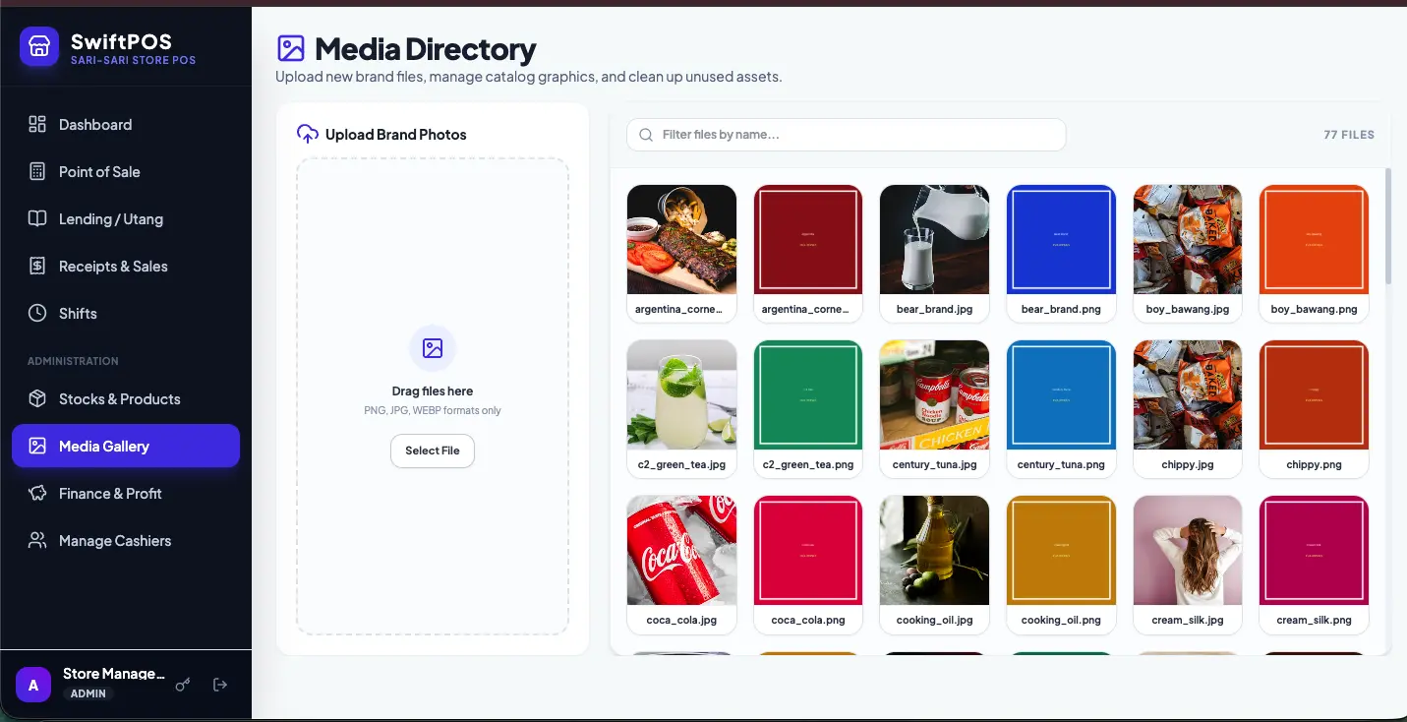Click the purple 'A' user avatar
1407x722 pixels.
33,685
